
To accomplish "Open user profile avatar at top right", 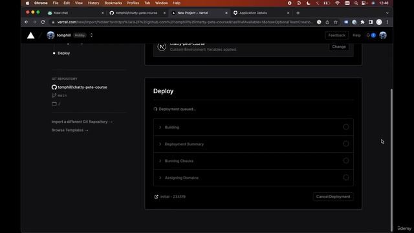I will (383, 35).
